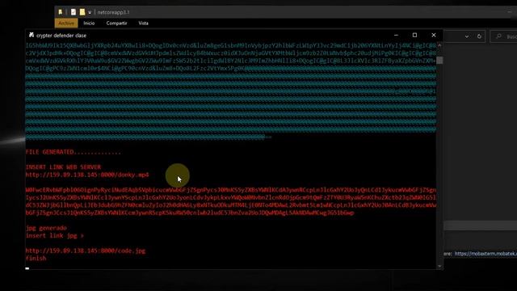517x291 pixels.
Task: Click the 'jpg generado' console line
Action: [x=46, y=228]
